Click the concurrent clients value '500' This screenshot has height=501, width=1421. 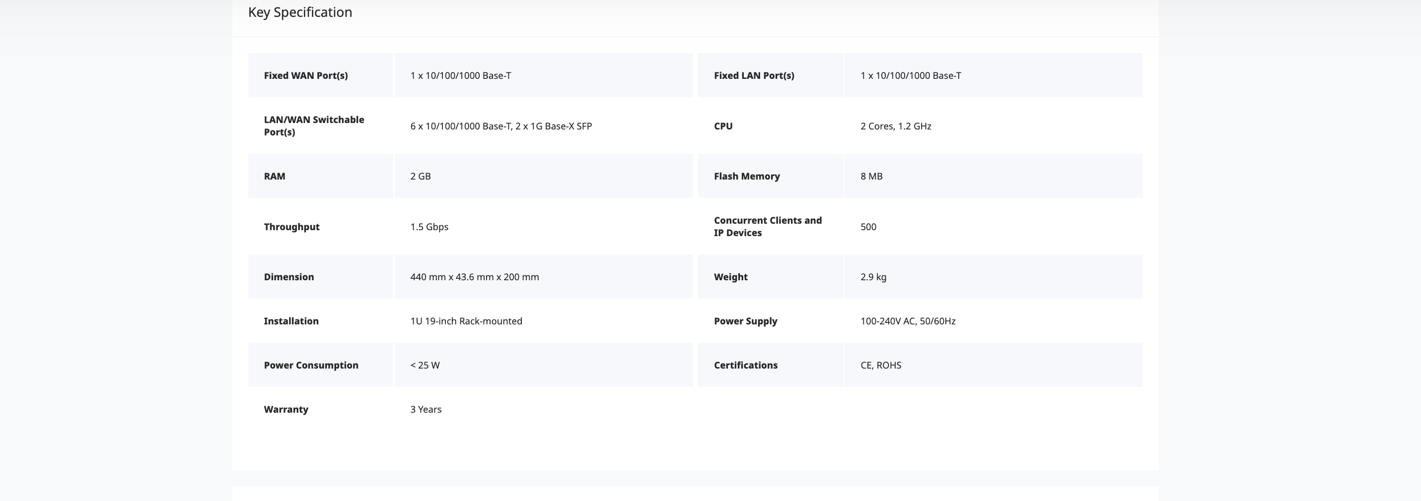coord(868,227)
